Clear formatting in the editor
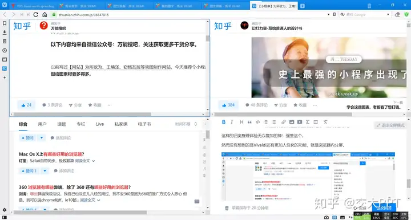 coord(325,122)
